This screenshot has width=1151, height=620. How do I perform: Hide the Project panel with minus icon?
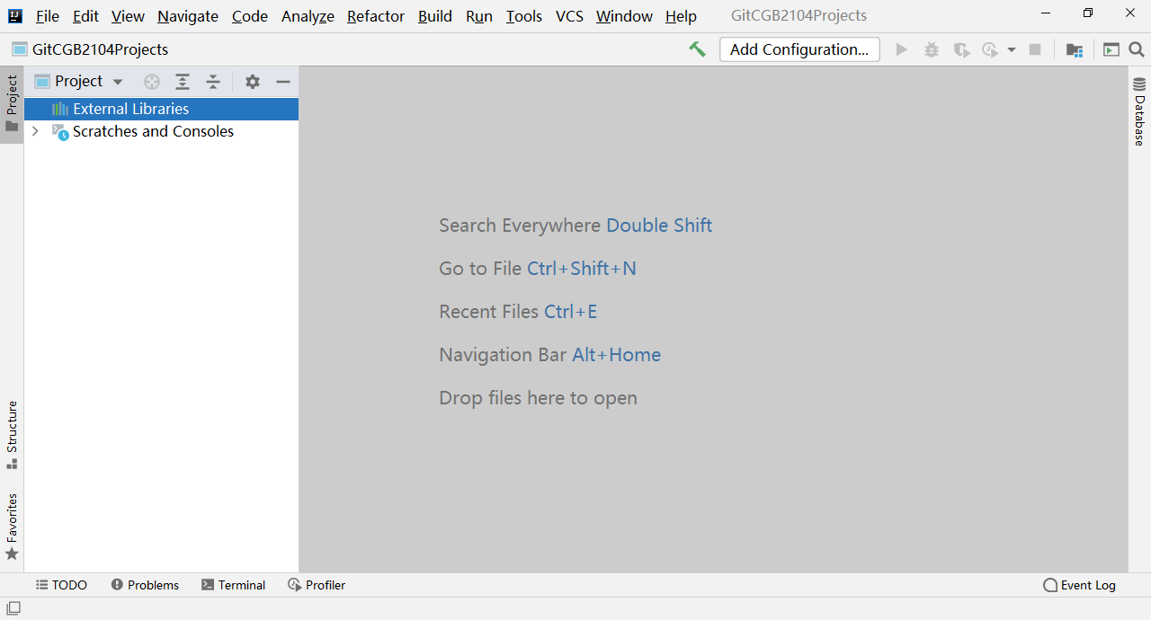[283, 82]
